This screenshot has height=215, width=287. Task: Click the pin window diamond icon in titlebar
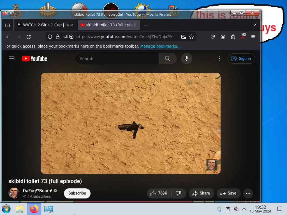[11, 13]
